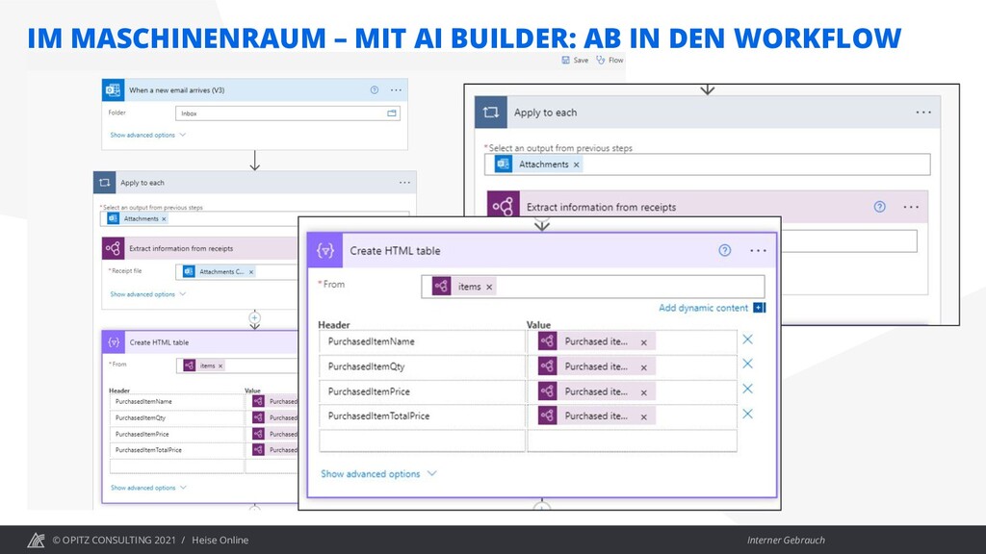Viewport: 986px width, 554px height.
Task: Expand advanced options in small HTML table
Action: point(148,488)
